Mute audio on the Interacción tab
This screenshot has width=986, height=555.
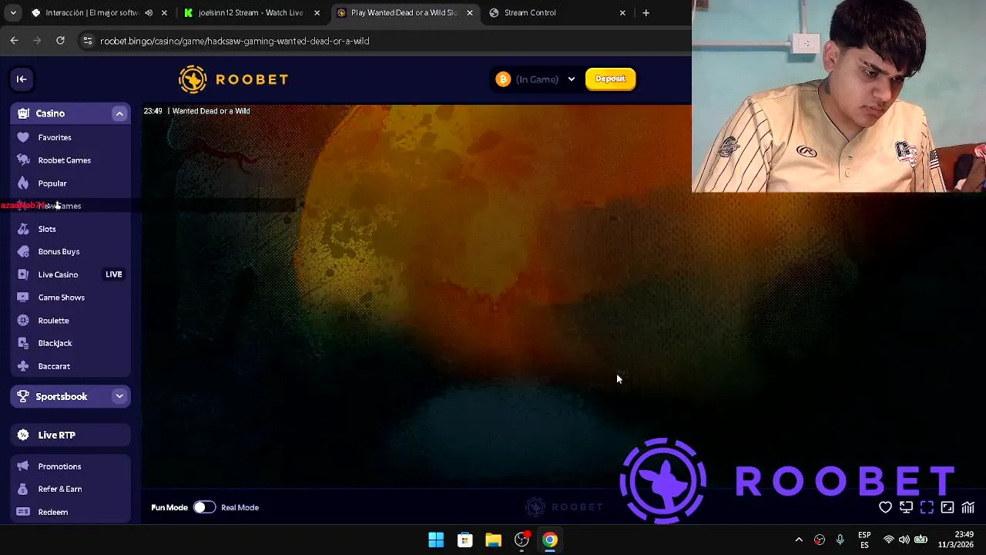(x=149, y=12)
